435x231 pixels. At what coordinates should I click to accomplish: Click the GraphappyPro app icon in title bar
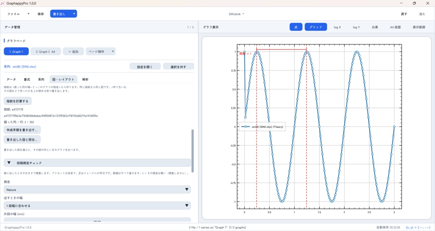click(x=3, y=3)
